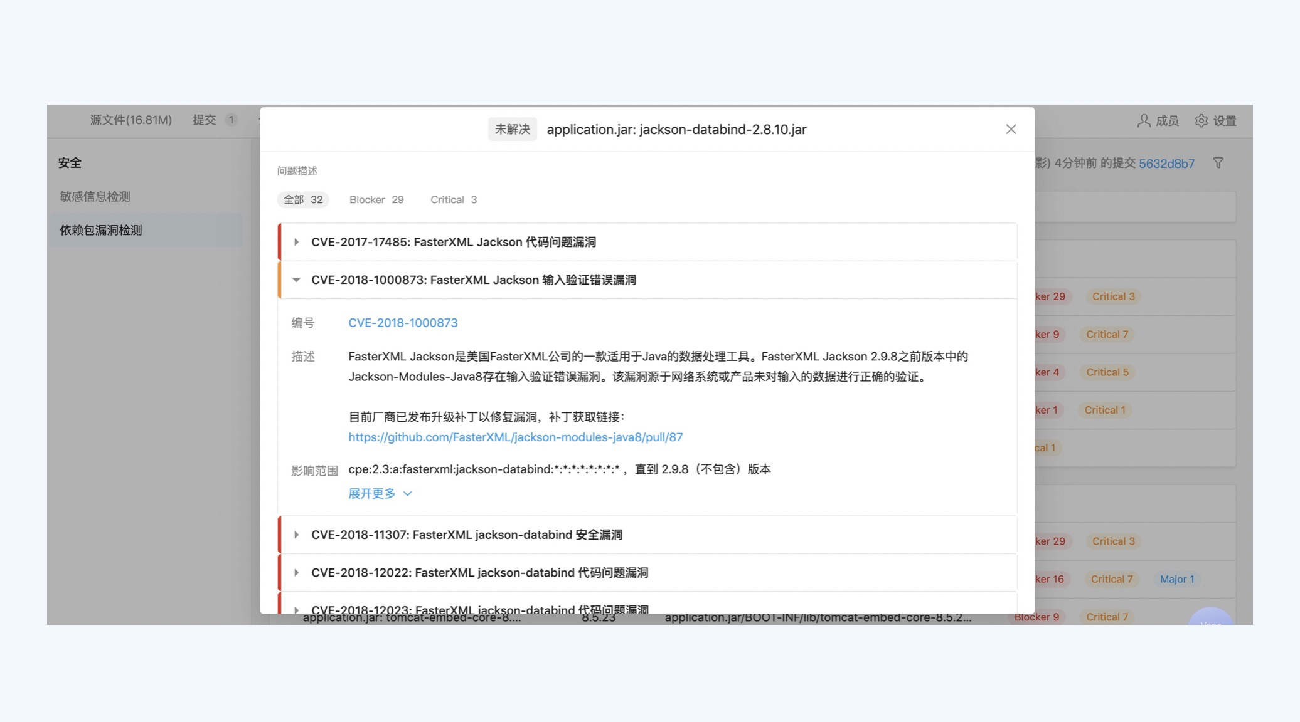Screen dimensions: 1300x722
Task: Open commit 5632d8b7 link
Action: coord(1166,164)
